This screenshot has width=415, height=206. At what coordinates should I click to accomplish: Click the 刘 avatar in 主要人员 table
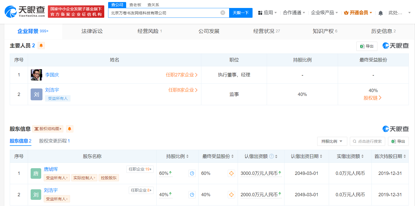pos(37,94)
